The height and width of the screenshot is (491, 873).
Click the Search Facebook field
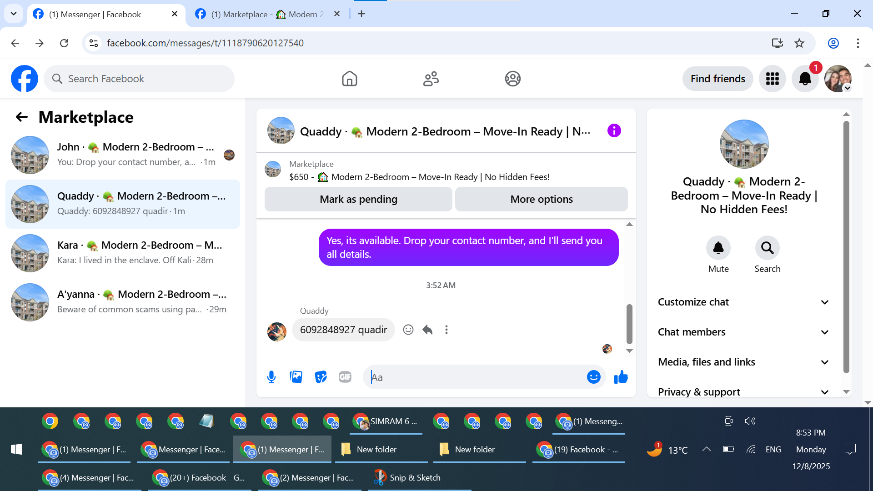coord(139,79)
